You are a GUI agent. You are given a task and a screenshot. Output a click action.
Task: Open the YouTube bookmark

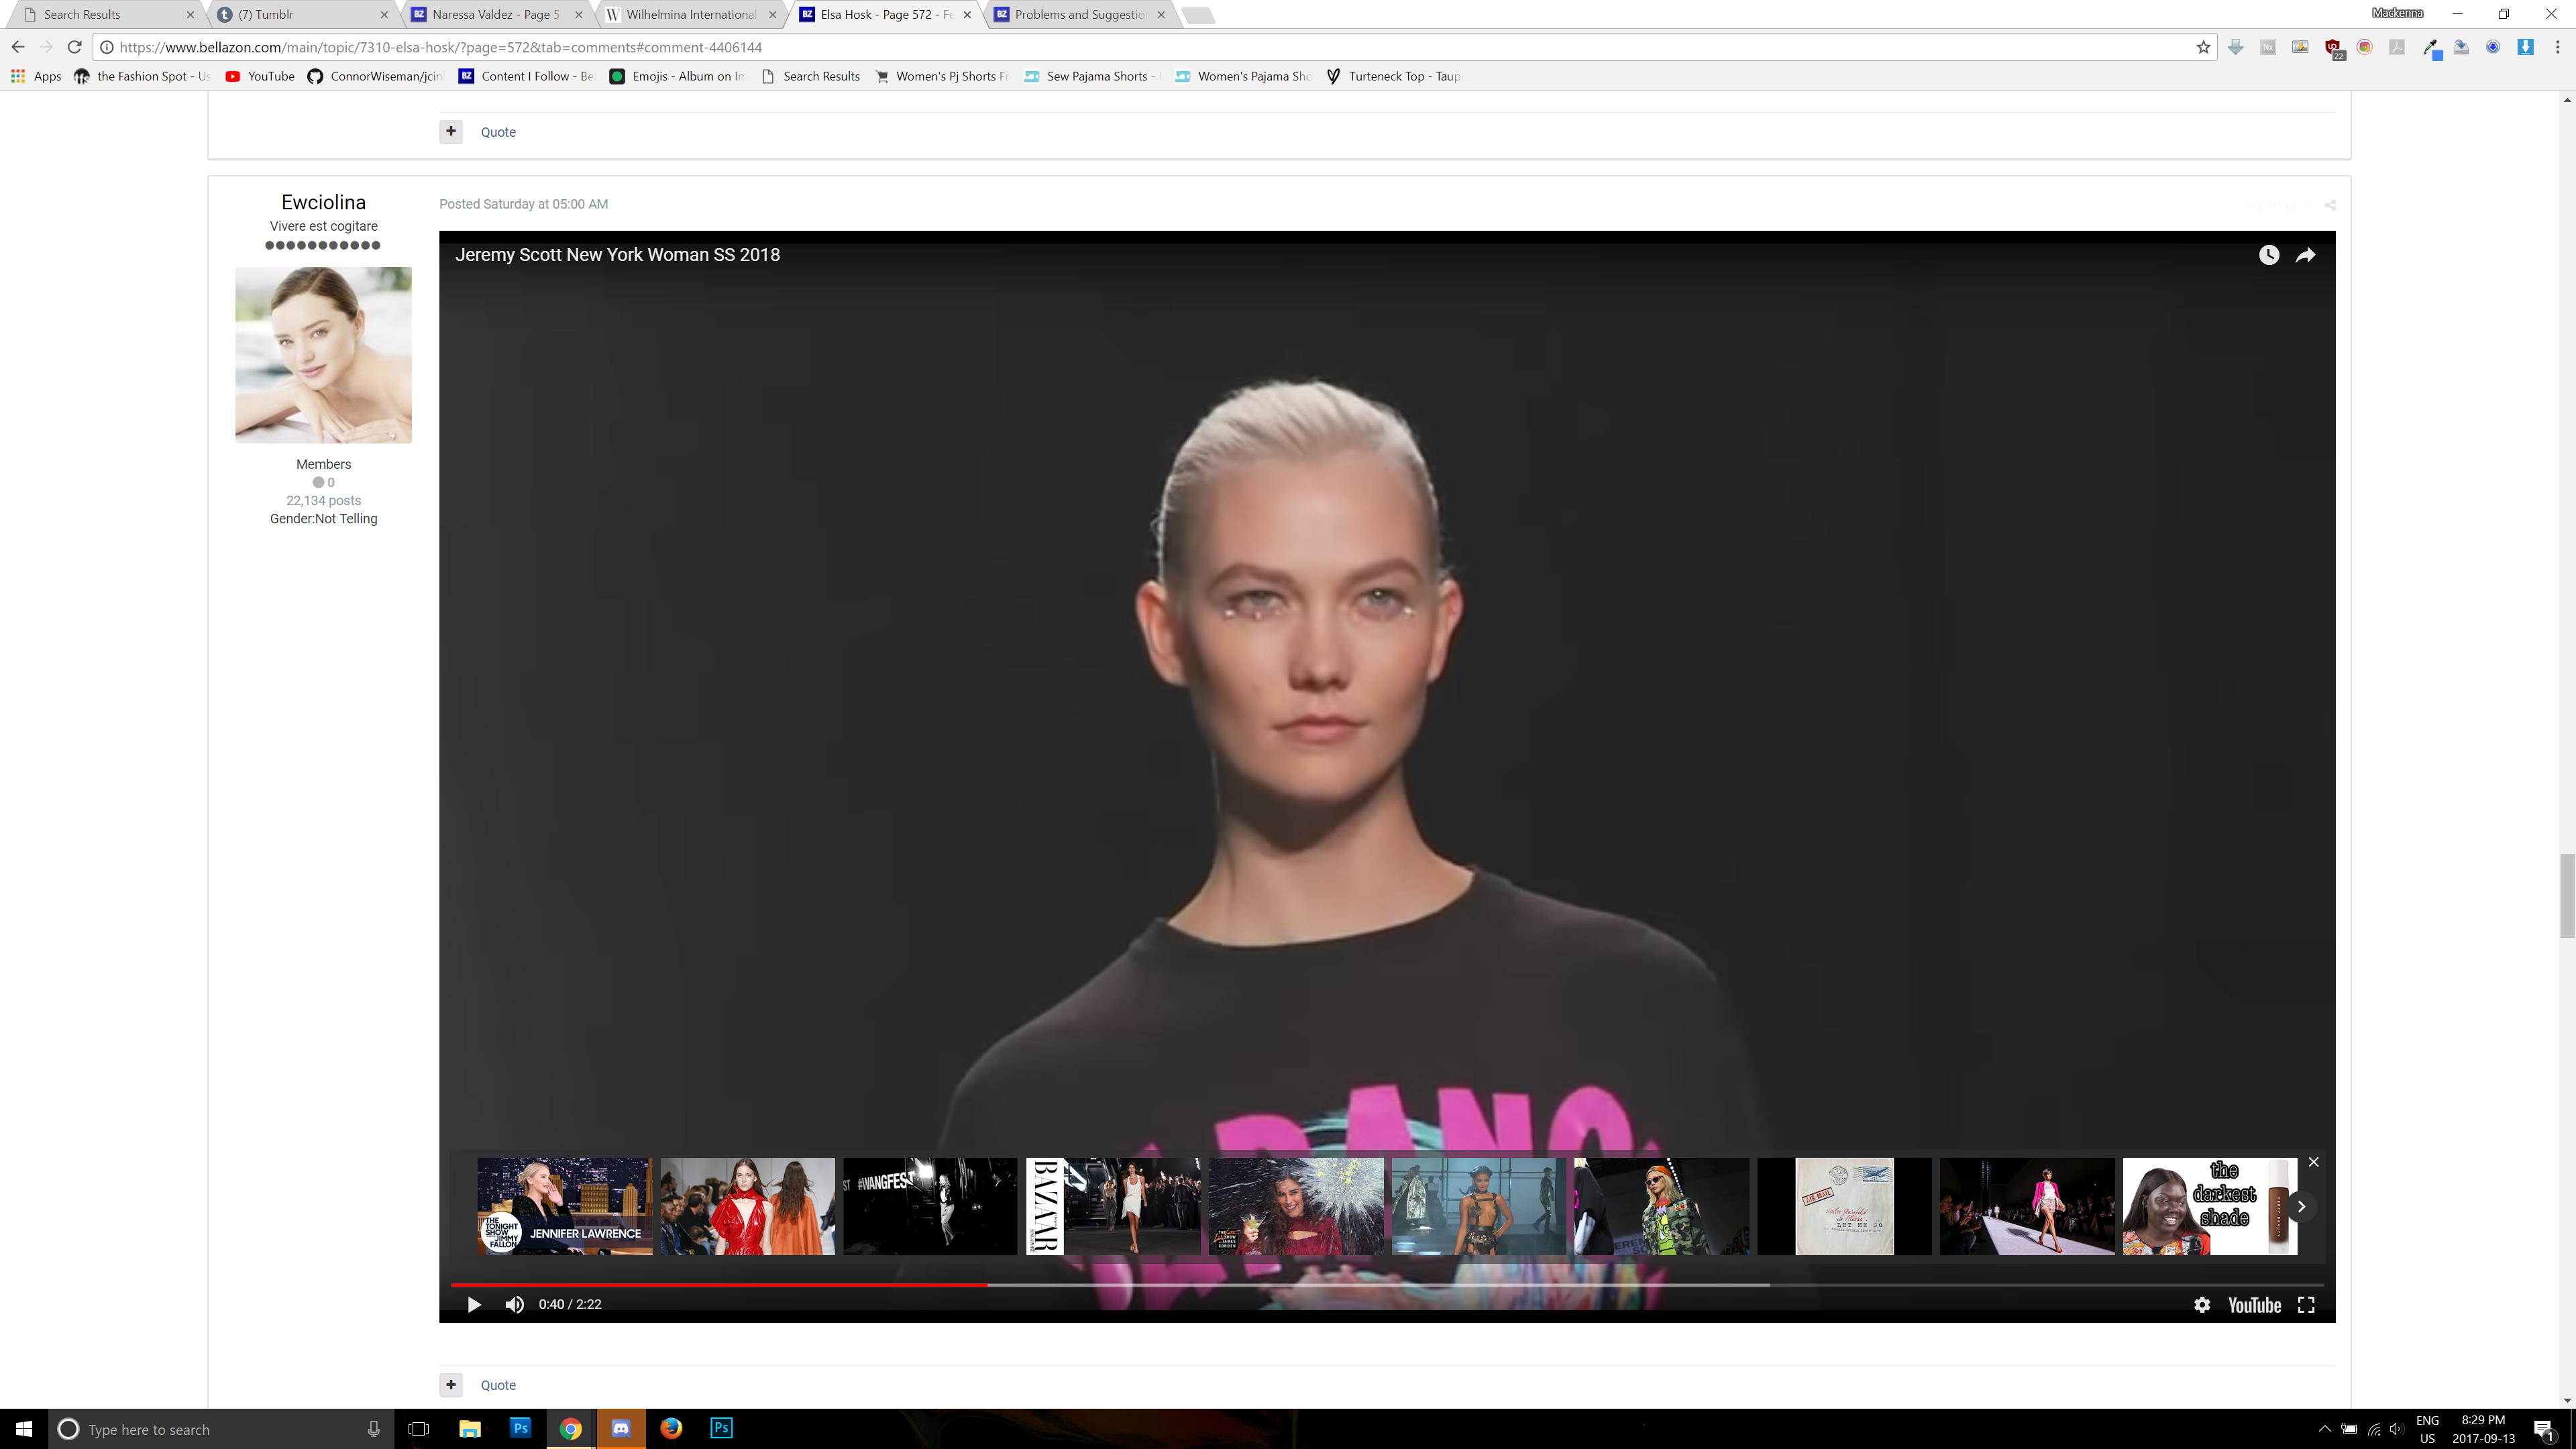260,76
